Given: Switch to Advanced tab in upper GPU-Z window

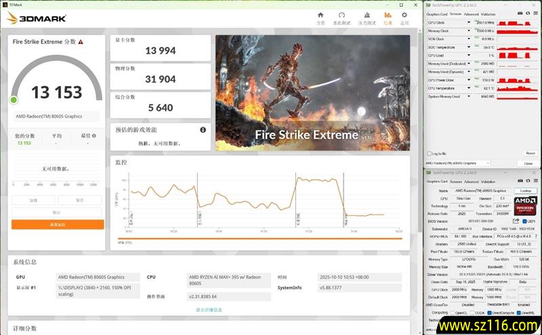Looking at the screenshot, I should click(471, 14).
